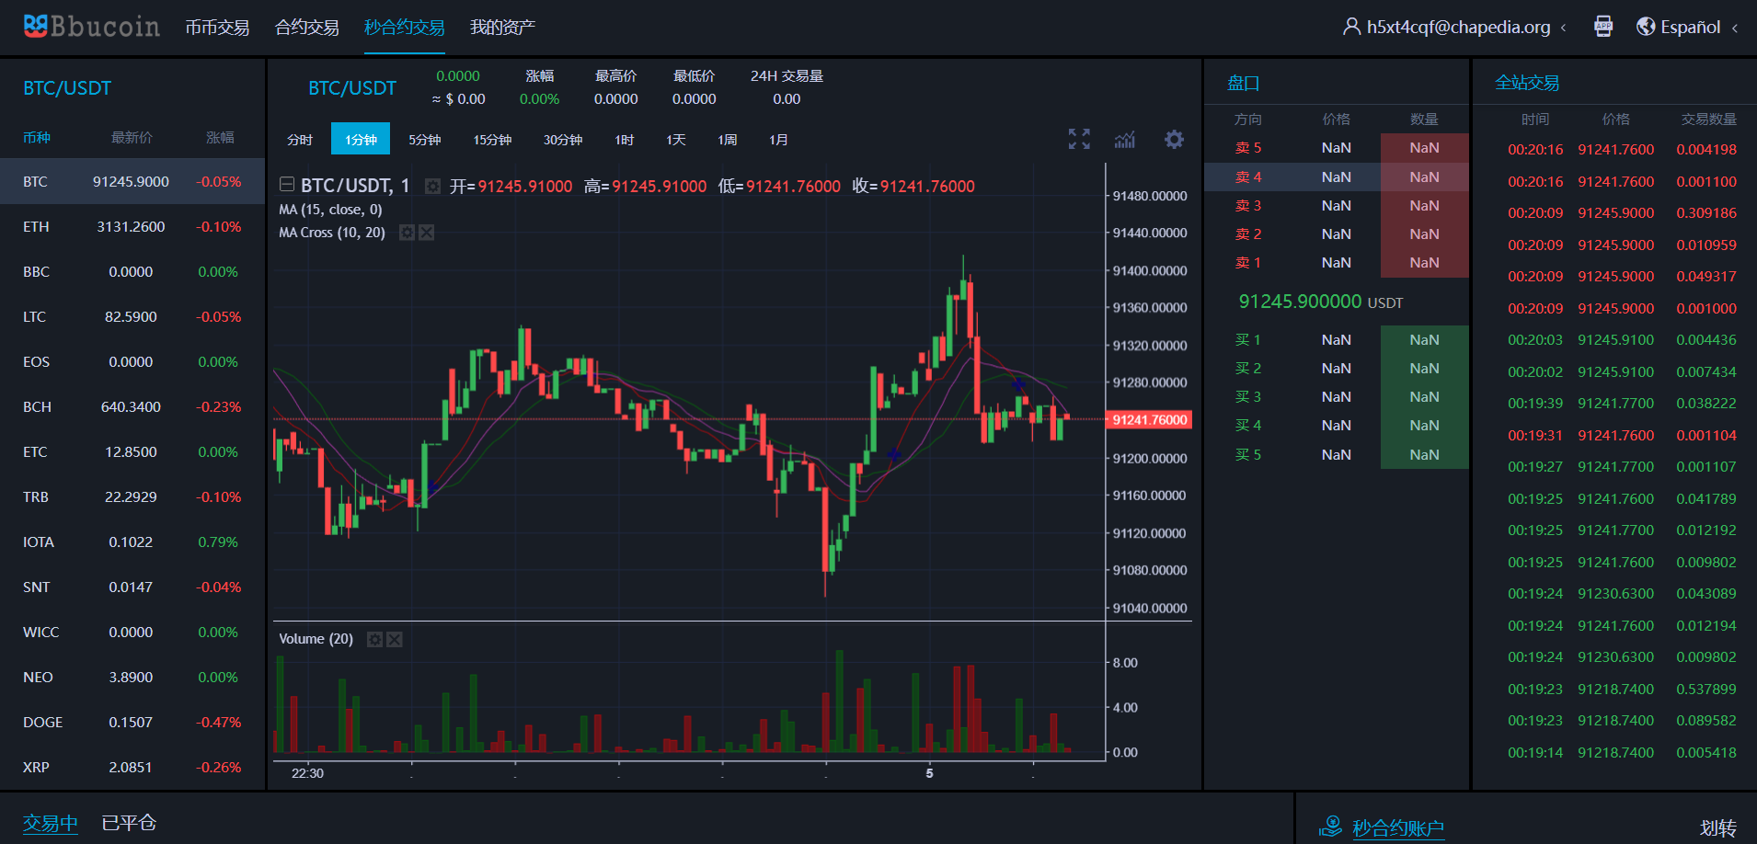
Task: Remove the MA Cross indicator
Action: (427, 233)
